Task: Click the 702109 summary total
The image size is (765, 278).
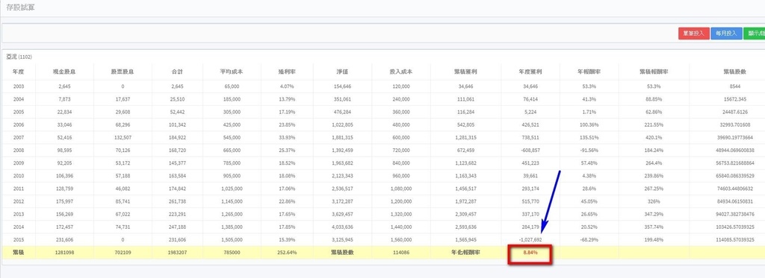Action: coord(123,253)
